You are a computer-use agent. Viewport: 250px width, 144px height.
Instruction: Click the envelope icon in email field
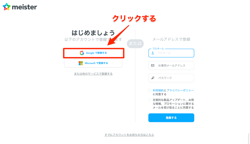click(153, 65)
